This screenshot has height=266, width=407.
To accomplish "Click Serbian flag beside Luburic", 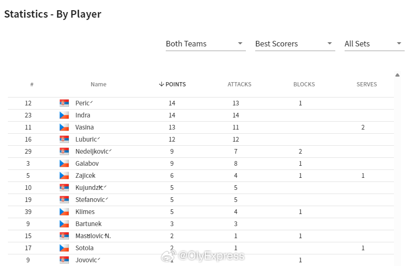I will pos(64,139).
